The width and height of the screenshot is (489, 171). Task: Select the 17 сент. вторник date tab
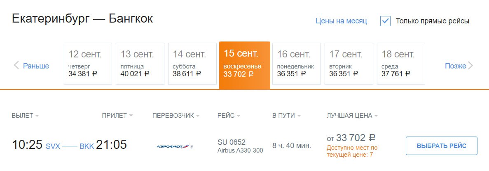pos(349,64)
